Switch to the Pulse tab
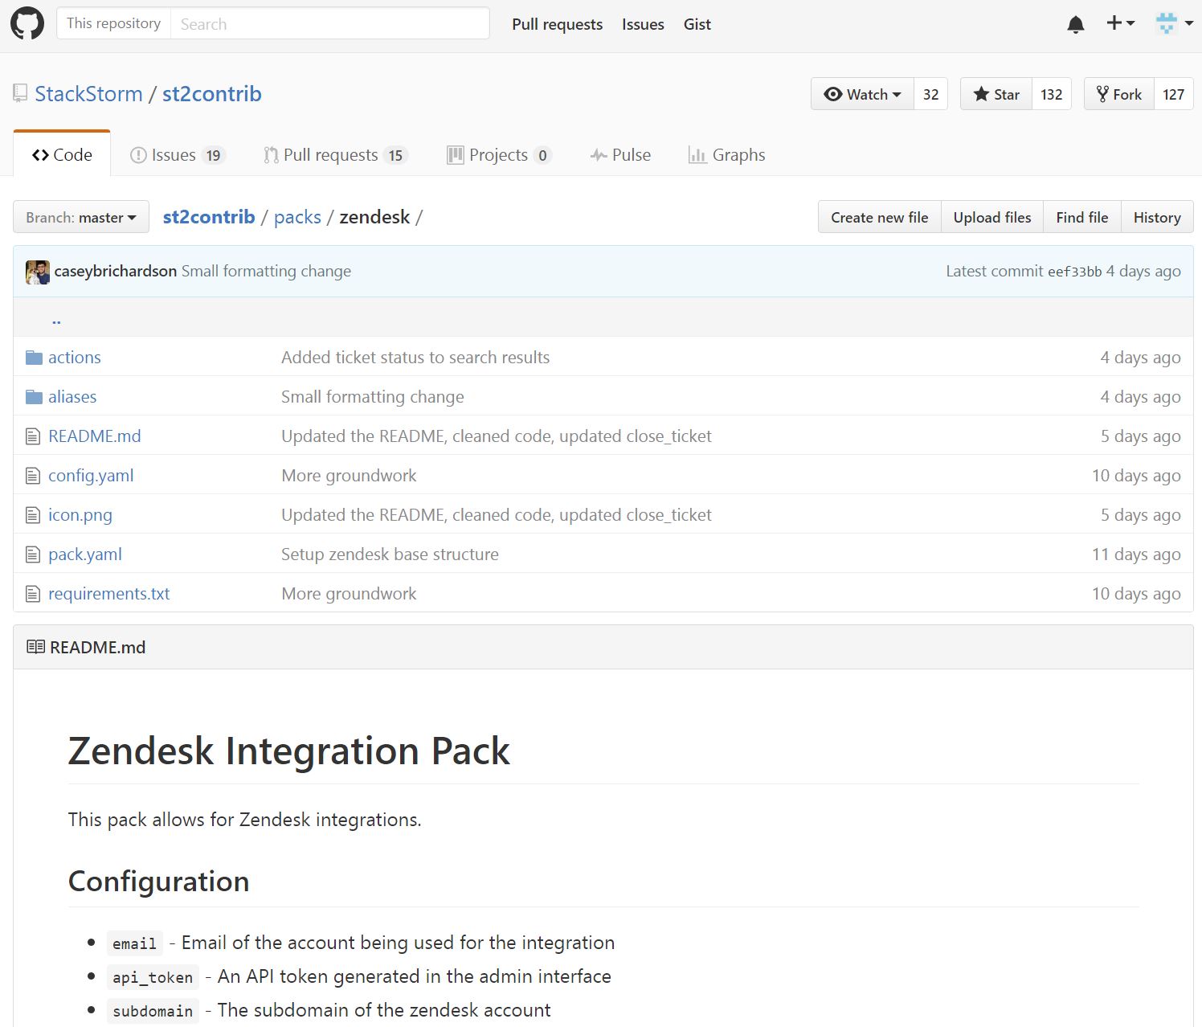Viewport: 1202px width, 1027px height. tap(620, 154)
